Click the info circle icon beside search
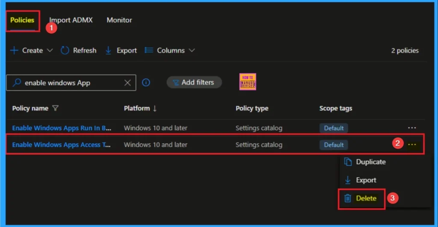 click(146, 83)
